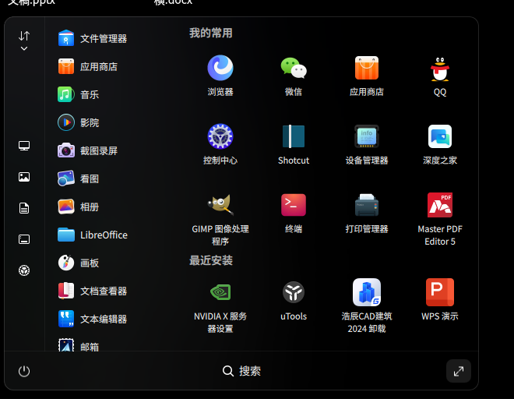
Task: Click the power button
Action: 24,371
